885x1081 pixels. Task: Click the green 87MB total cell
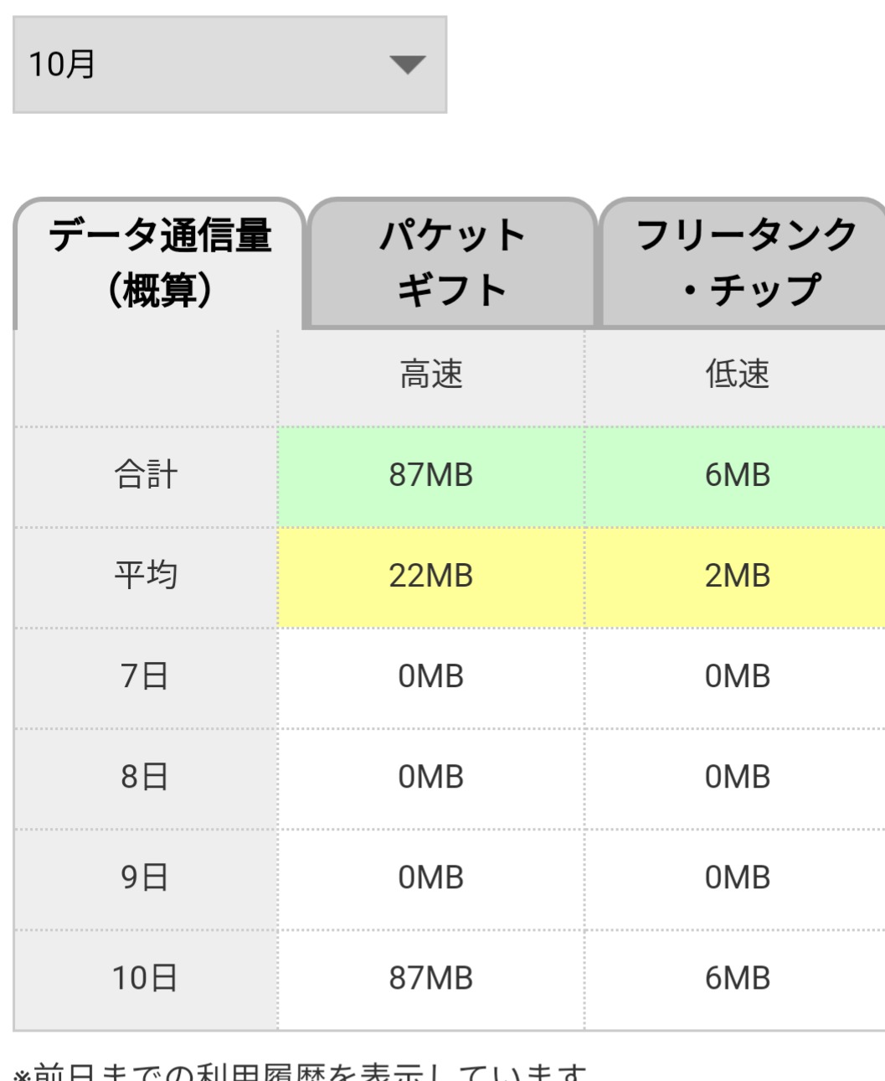click(x=431, y=475)
